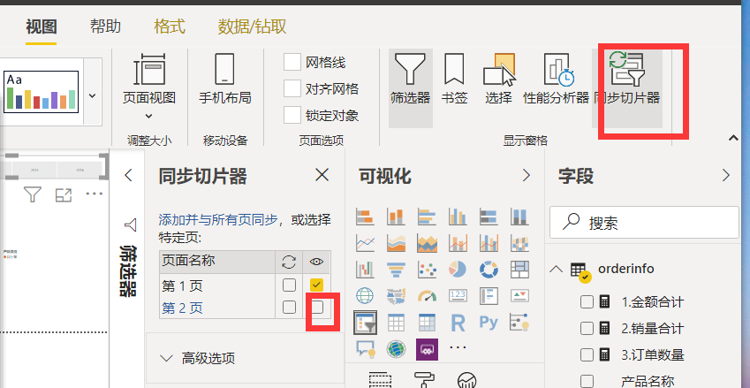Screen dimensions: 750x388
Task: Open the 选择 selection pane
Action: [498, 80]
